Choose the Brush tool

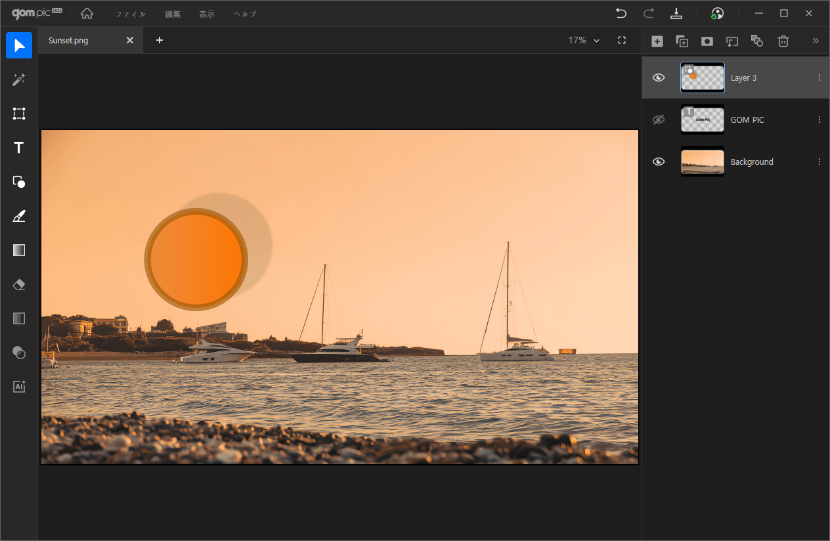tap(19, 216)
